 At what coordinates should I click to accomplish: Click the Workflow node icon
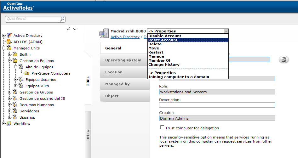[x=9, y=123]
